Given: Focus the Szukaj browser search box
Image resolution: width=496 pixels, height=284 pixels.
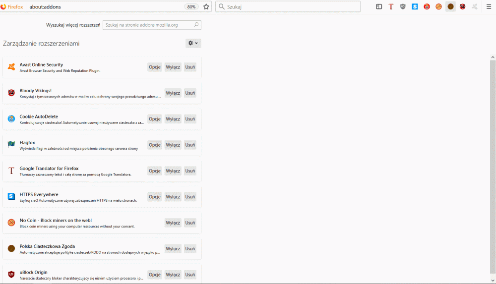Looking at the screenshot, I should (x=288, y=6).
